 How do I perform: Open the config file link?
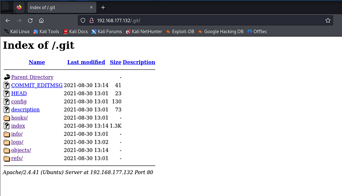pos(19,101)
